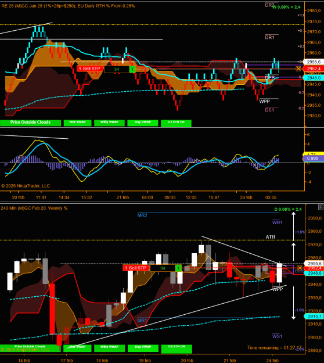Screen dimensions: 324x363
Task: Click the red 2952,4 price marker on top axis
Action: (x=314, y=69)
